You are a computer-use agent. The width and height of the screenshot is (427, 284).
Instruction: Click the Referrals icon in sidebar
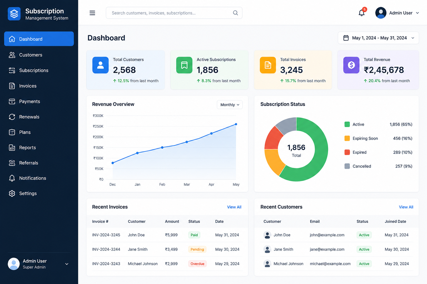(12, 163)
